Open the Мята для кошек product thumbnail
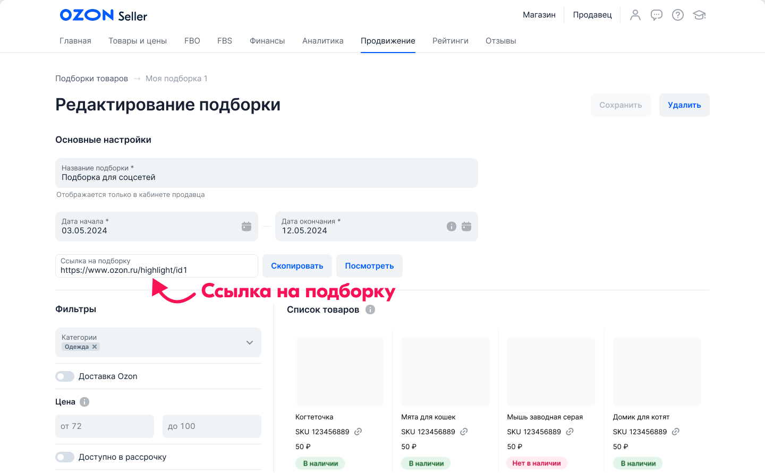Screen dimensions: 765x473 (x=445, y=372)
